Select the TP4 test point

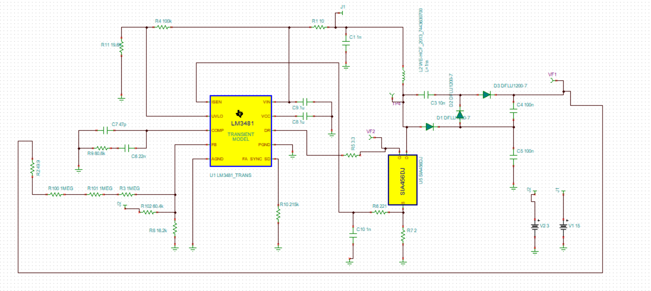coord(392,96)
